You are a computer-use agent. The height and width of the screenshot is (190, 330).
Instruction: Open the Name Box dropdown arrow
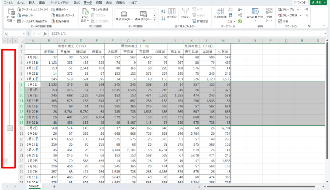[24, 34]
